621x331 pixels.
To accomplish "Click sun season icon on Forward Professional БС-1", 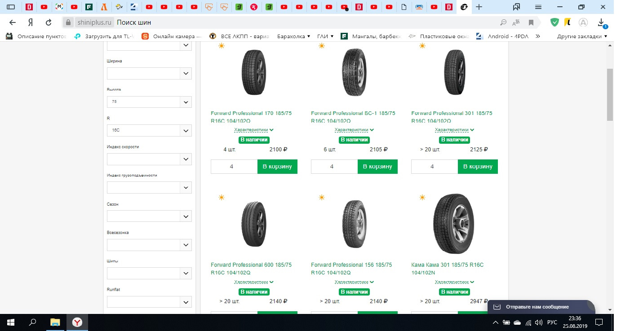I will click(321, 46).
